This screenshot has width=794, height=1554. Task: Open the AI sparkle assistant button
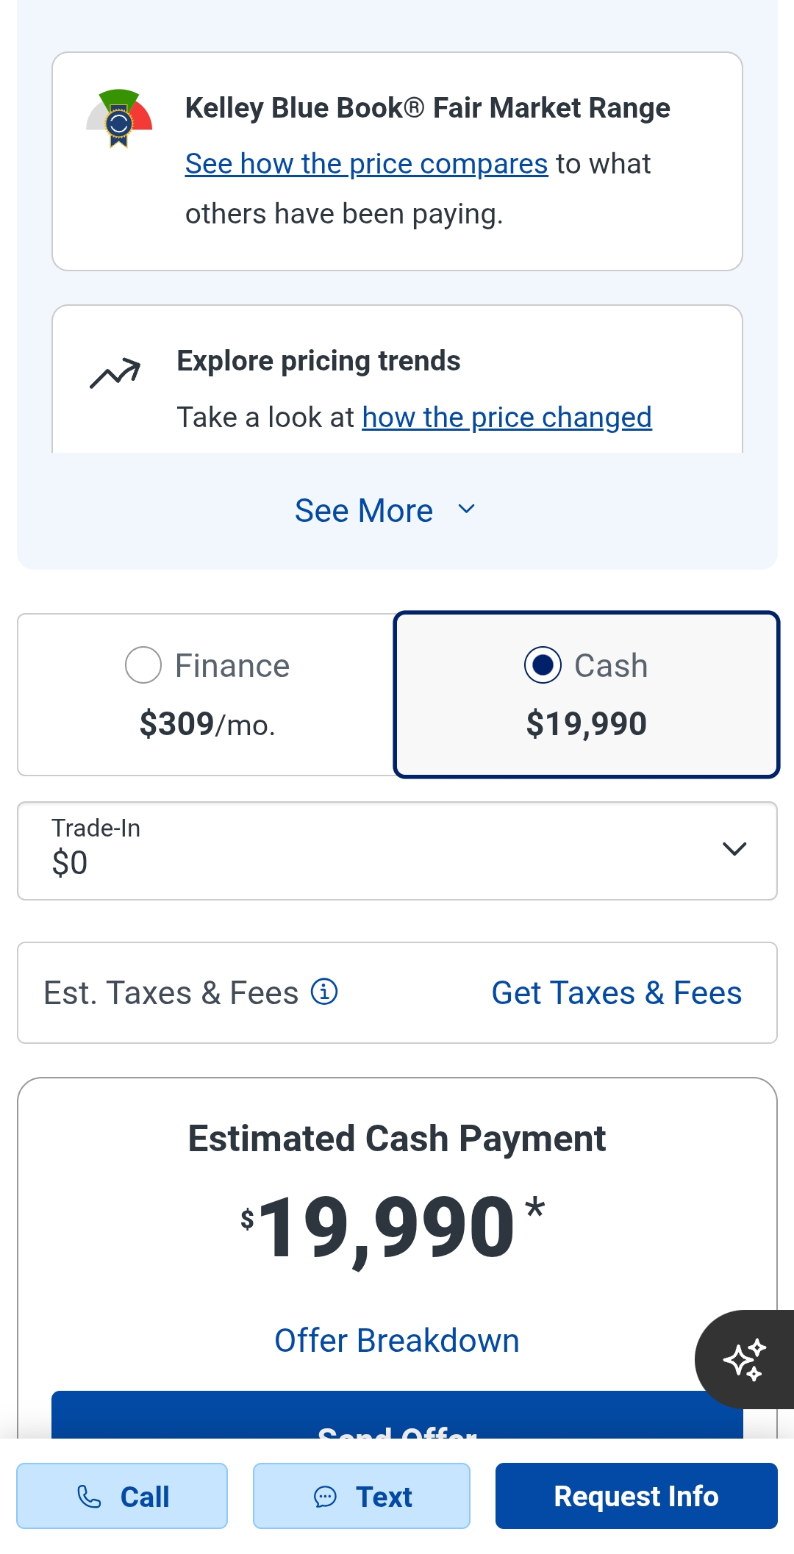744,1359
